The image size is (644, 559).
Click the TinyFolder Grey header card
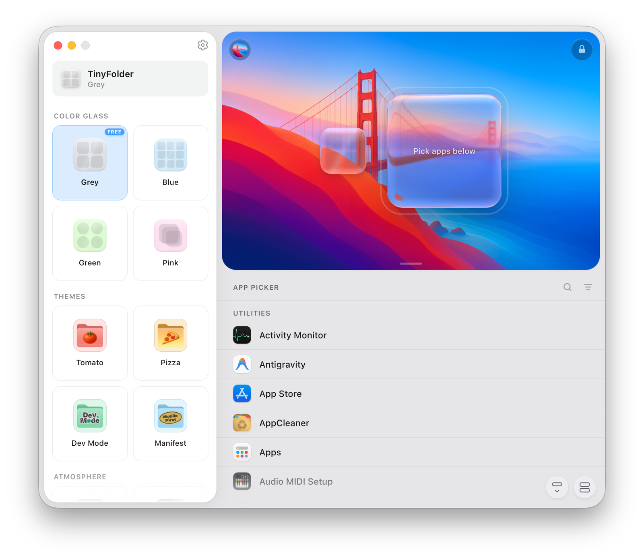pyautogui.click(x=130, y=78)
